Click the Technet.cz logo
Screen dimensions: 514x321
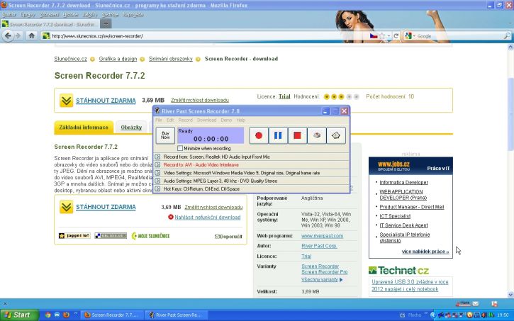pyautogui.click(x=398, y=271)
